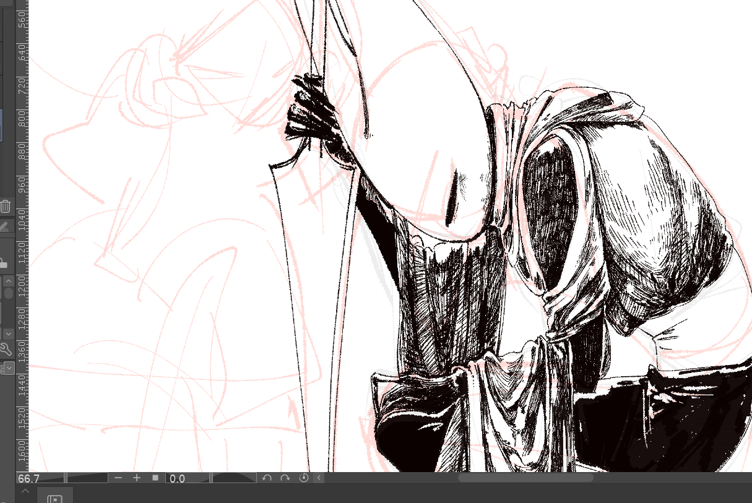Click the trash can delete icon
This screenshot has height=503, width=752.
click(6, 207)
